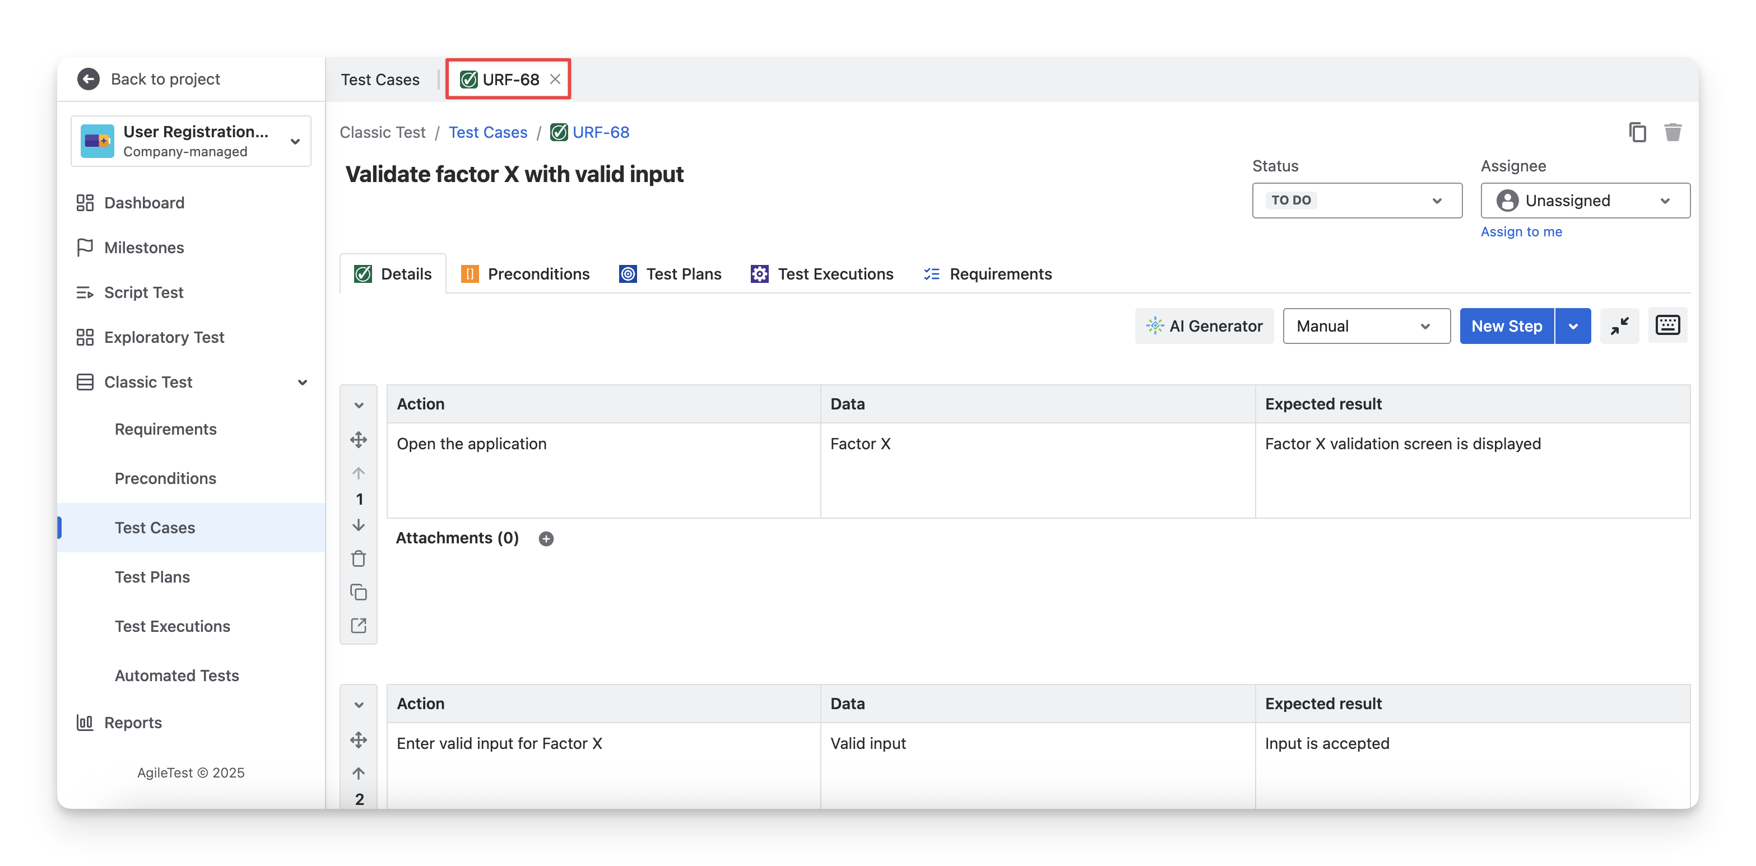Close the URF-68 tab
Screen dimensions: 1756x866
point(556,79)
